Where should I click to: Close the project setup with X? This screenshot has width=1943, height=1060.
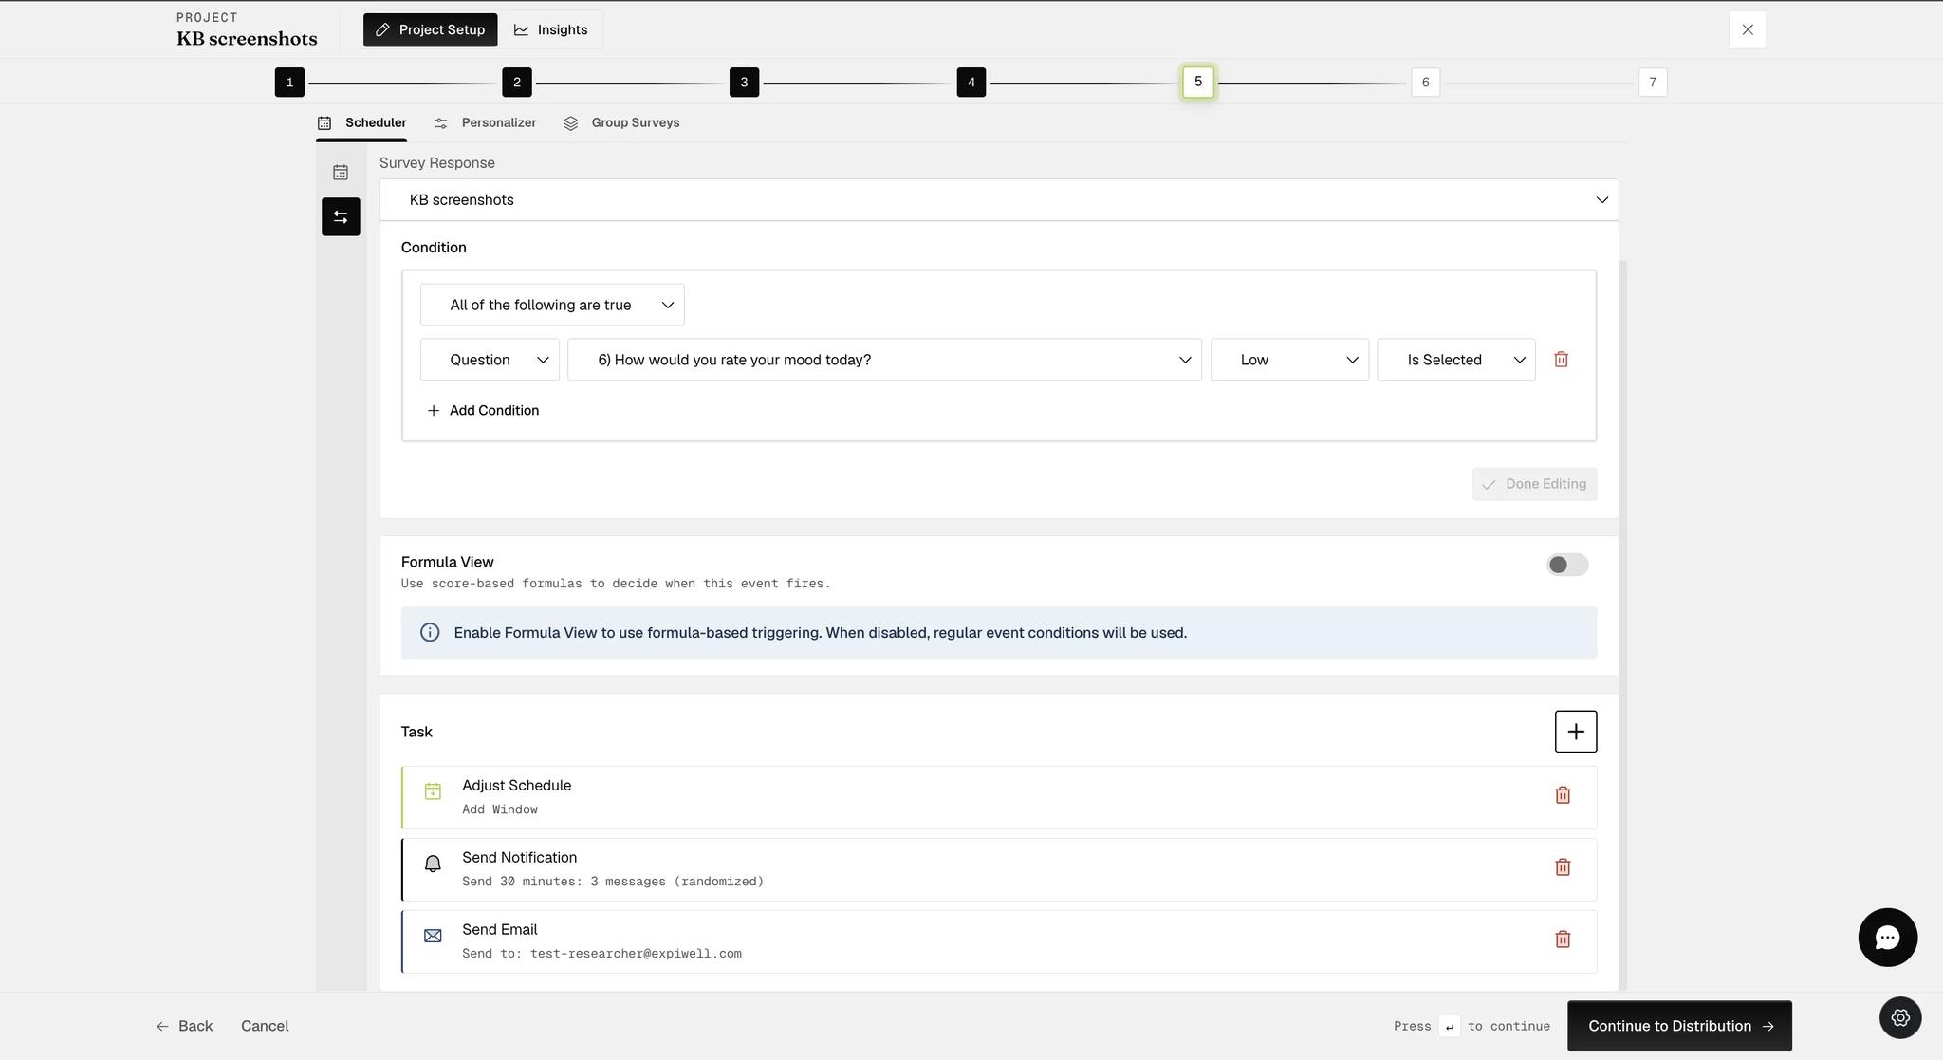coord(1748,29)
